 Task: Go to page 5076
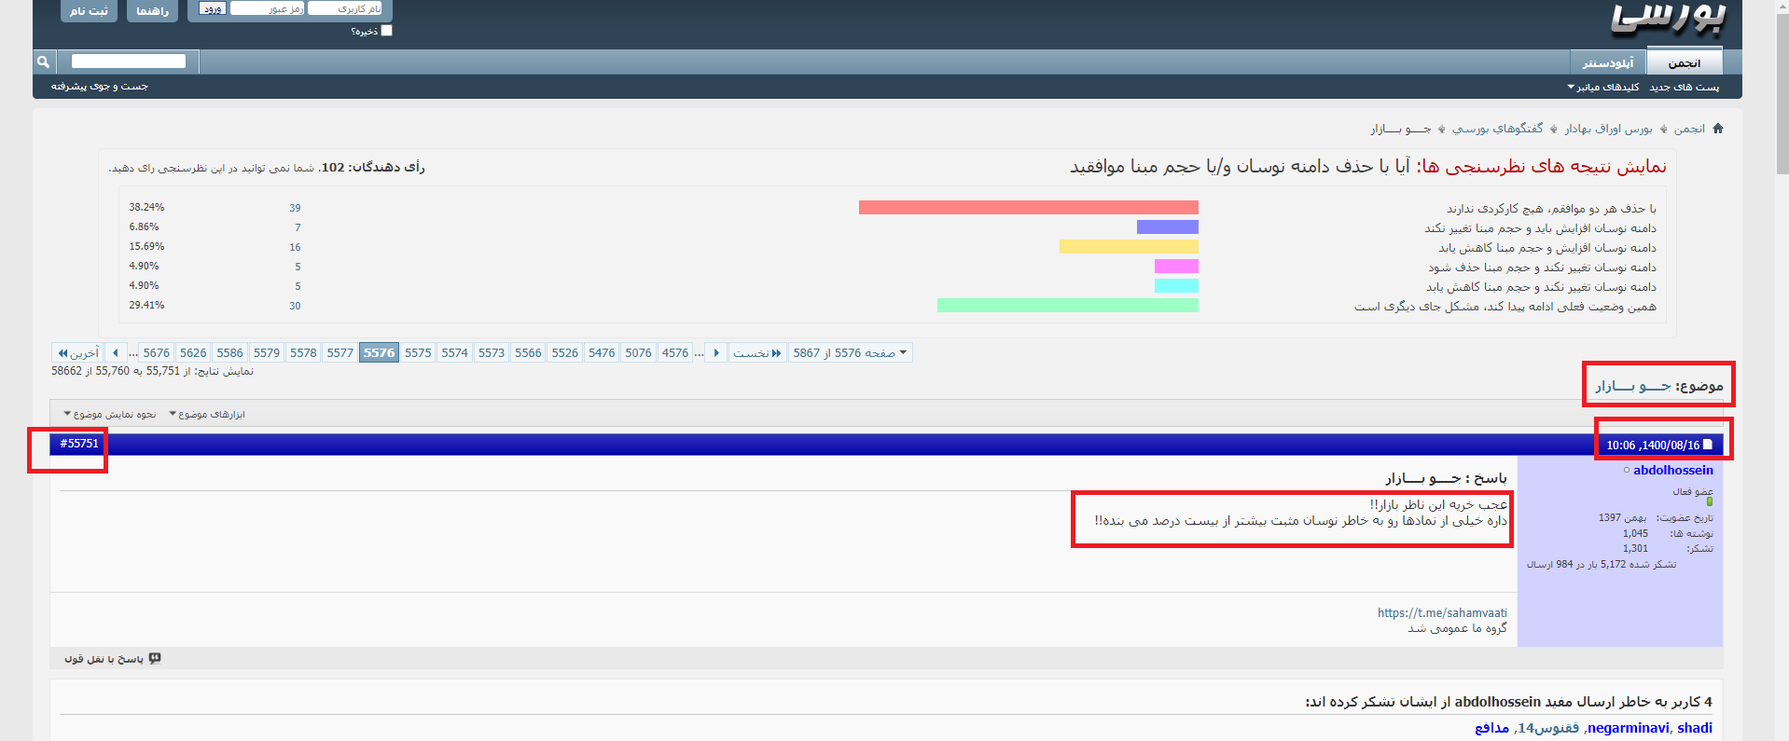tap(639, 353)
